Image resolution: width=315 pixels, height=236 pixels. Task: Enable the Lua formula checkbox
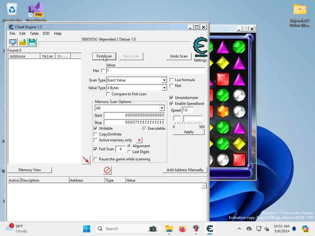171,80
